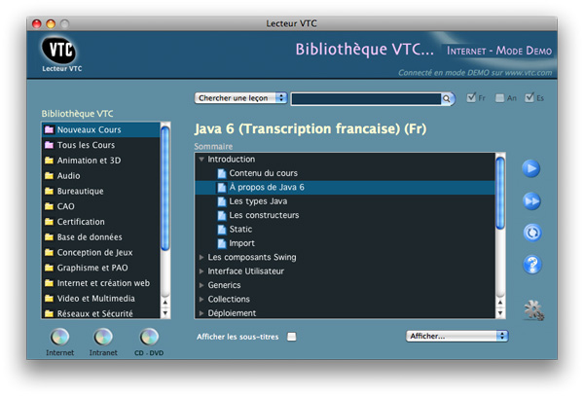This screenshot has width=584, height=396.
Task: Click Sommaire list scroll down arrow
Action: point(500,313)
